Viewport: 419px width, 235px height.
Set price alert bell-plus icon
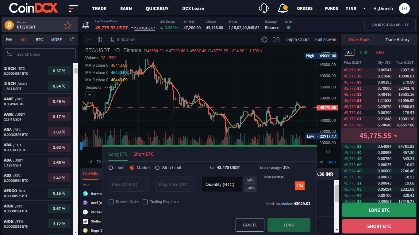[x=86, y=25]
